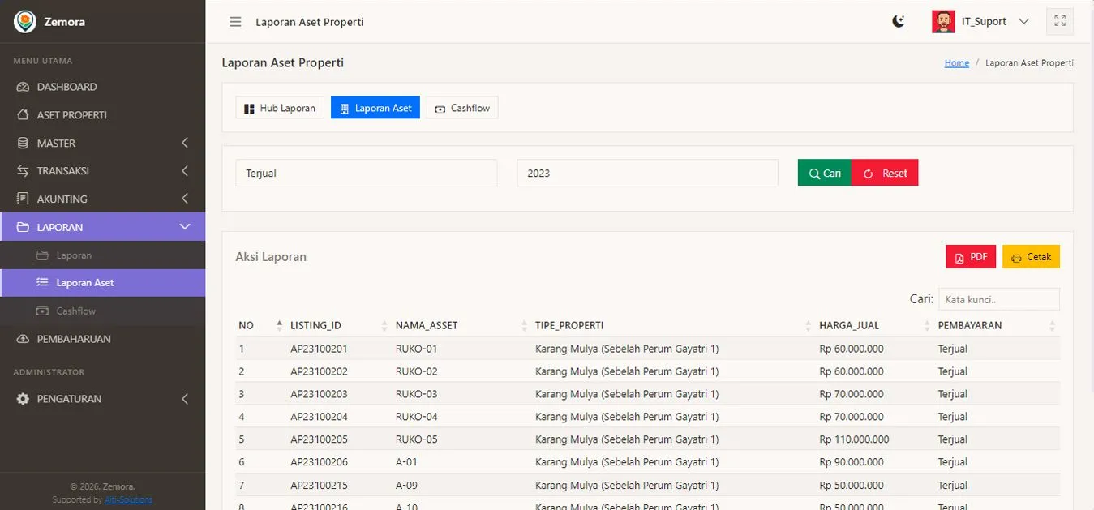
Task: Expand the Transaksi menu chevron
Action: [x=184, y=171]
